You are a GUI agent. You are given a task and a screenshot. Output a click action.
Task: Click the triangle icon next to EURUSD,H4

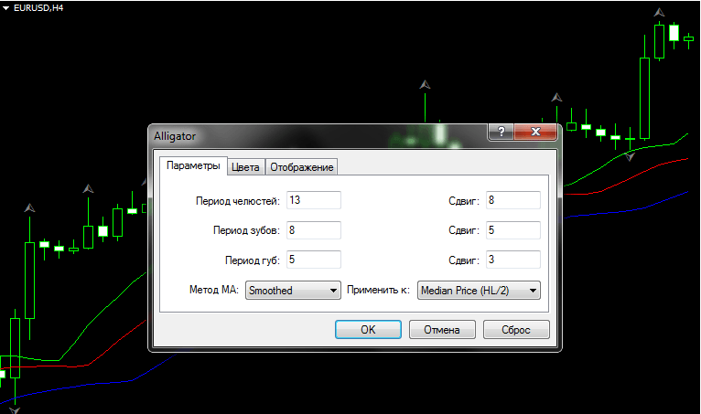6,7
